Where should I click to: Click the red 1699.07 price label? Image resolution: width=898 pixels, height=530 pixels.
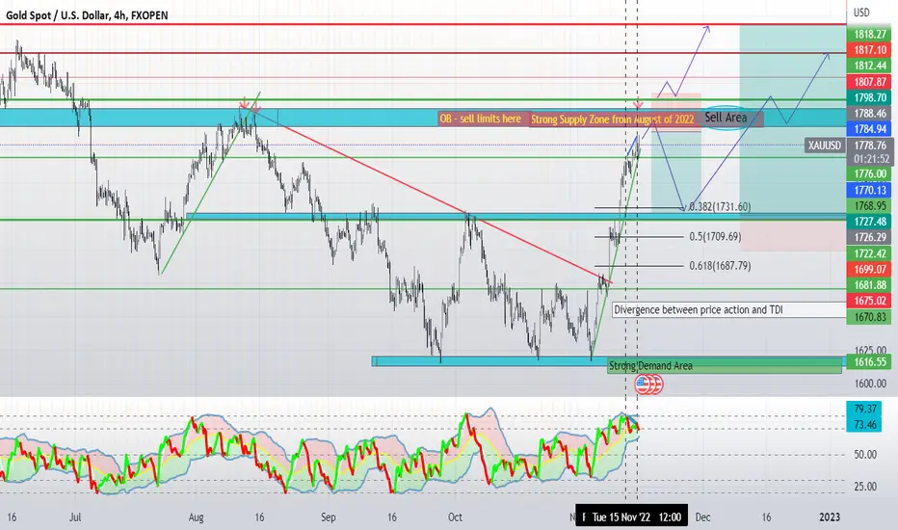(870, 269)
